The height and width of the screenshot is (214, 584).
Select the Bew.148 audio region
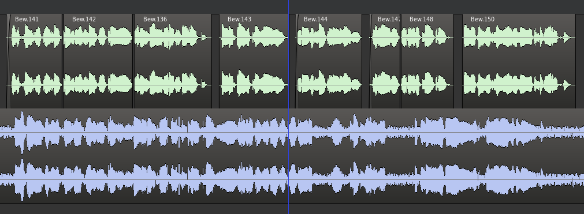(427, 61)
